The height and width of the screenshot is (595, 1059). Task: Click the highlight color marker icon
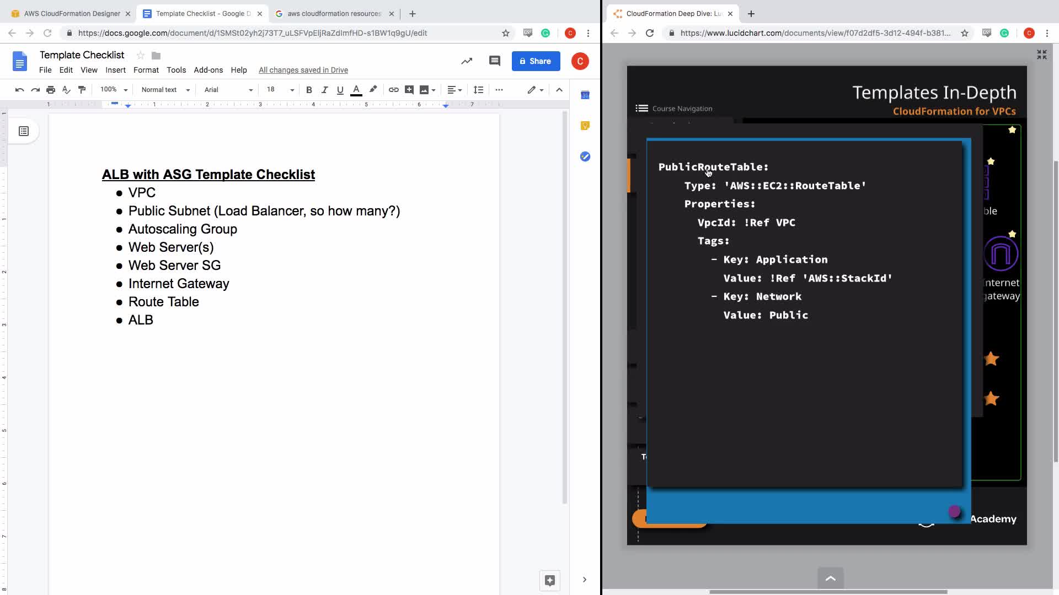pos(373,89)
